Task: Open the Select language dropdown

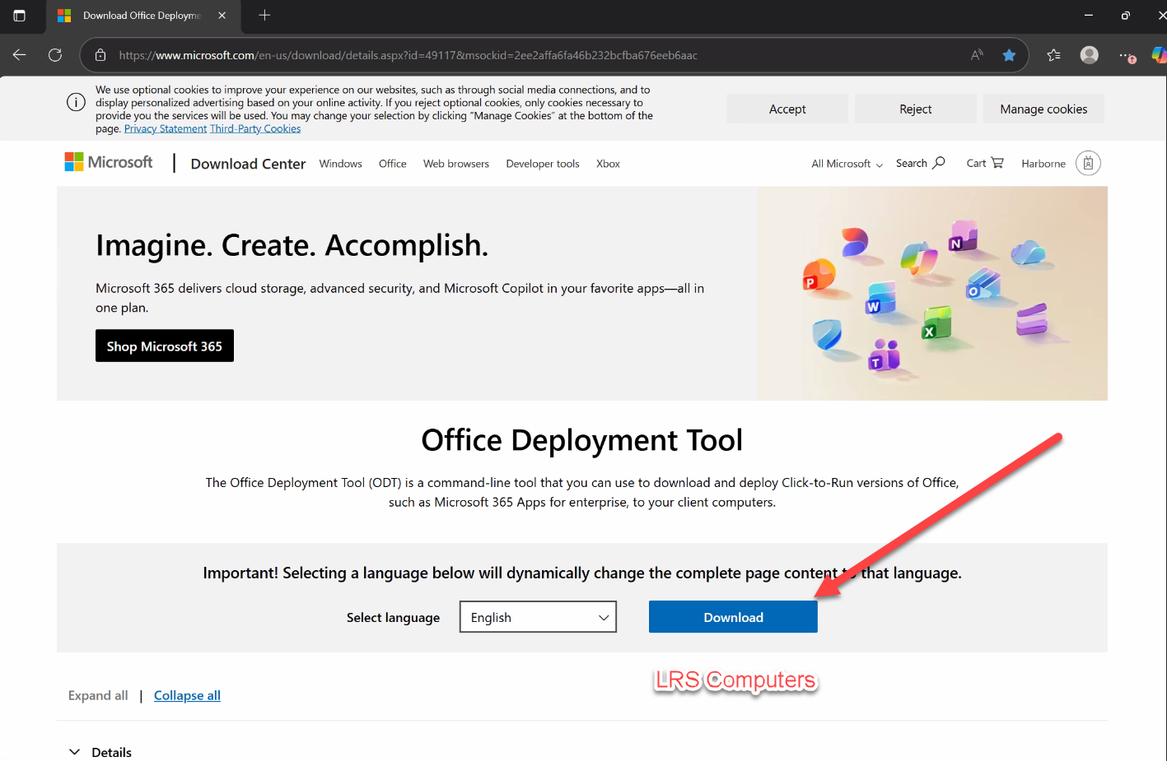Action: click(538, 617)
